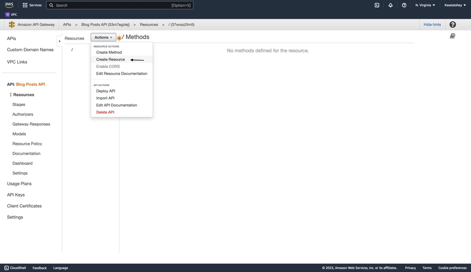Click Feedback in footer

(39, 268)
